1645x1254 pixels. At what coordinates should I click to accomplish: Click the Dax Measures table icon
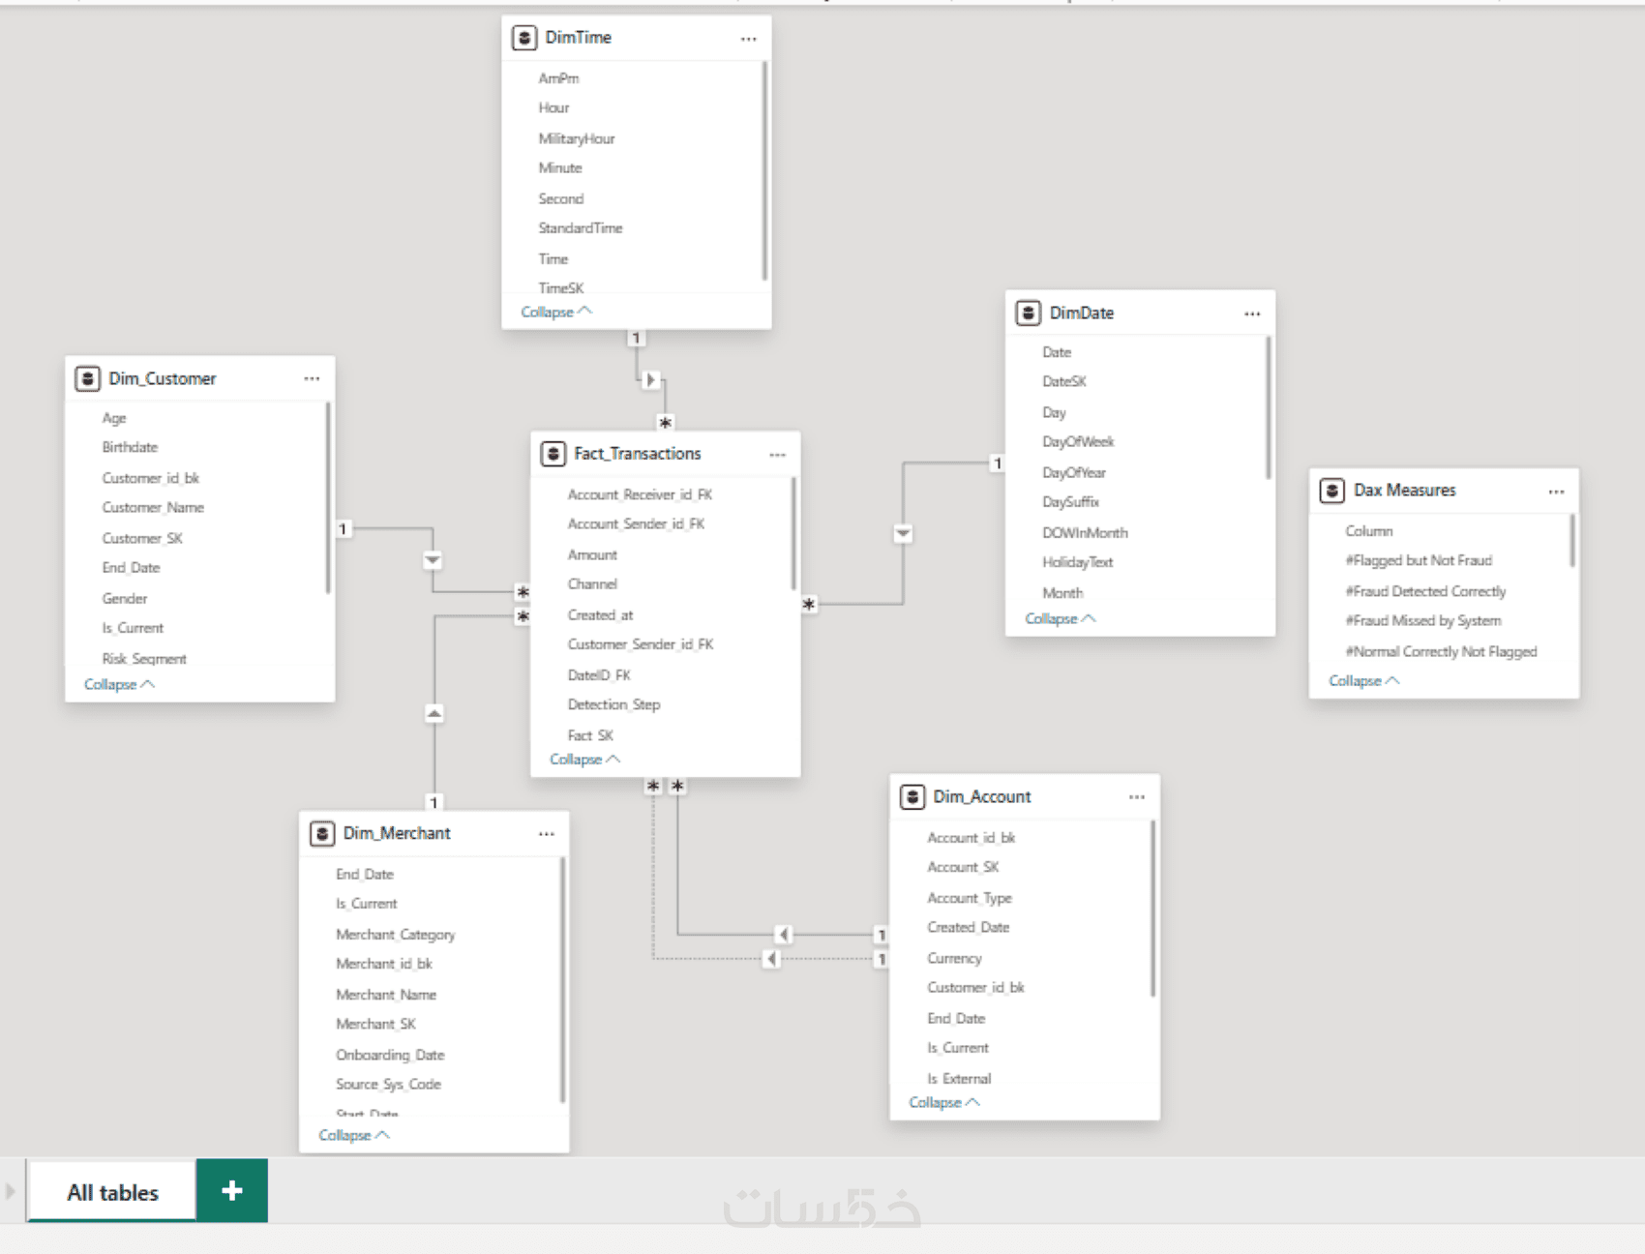click(1332, 491)
